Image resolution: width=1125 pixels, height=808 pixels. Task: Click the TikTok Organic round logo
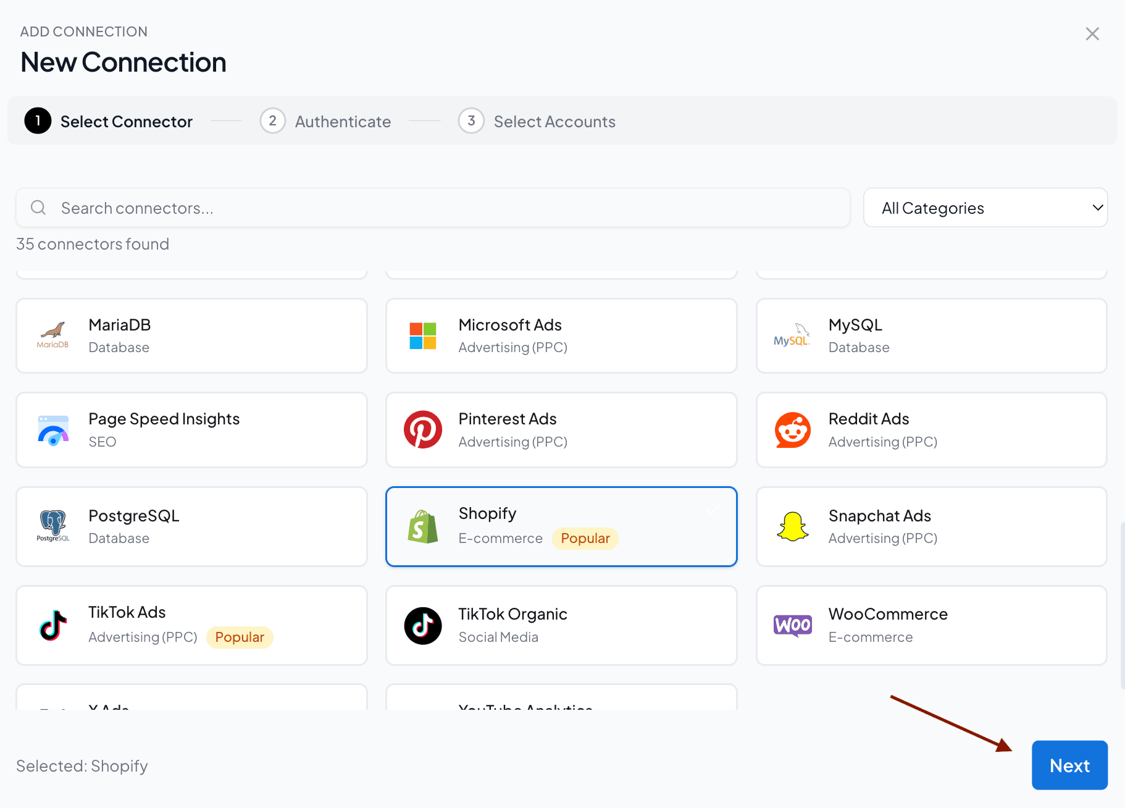423,626
